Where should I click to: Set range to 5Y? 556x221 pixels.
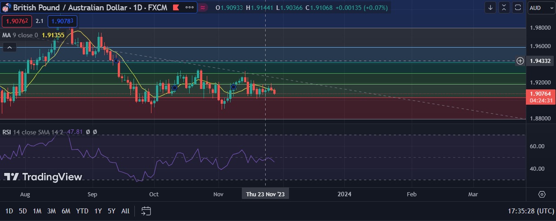(x=111, y=211)
